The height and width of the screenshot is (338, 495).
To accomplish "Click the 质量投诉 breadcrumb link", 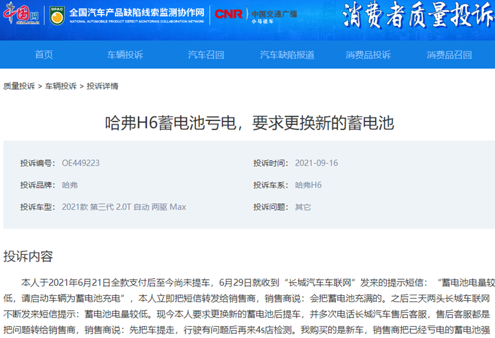I will (19, 86).
